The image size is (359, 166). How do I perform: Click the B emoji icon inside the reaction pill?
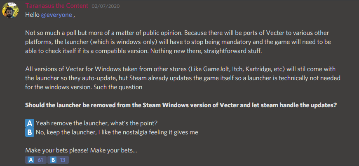pyautogui.click(x=53, y=160)
